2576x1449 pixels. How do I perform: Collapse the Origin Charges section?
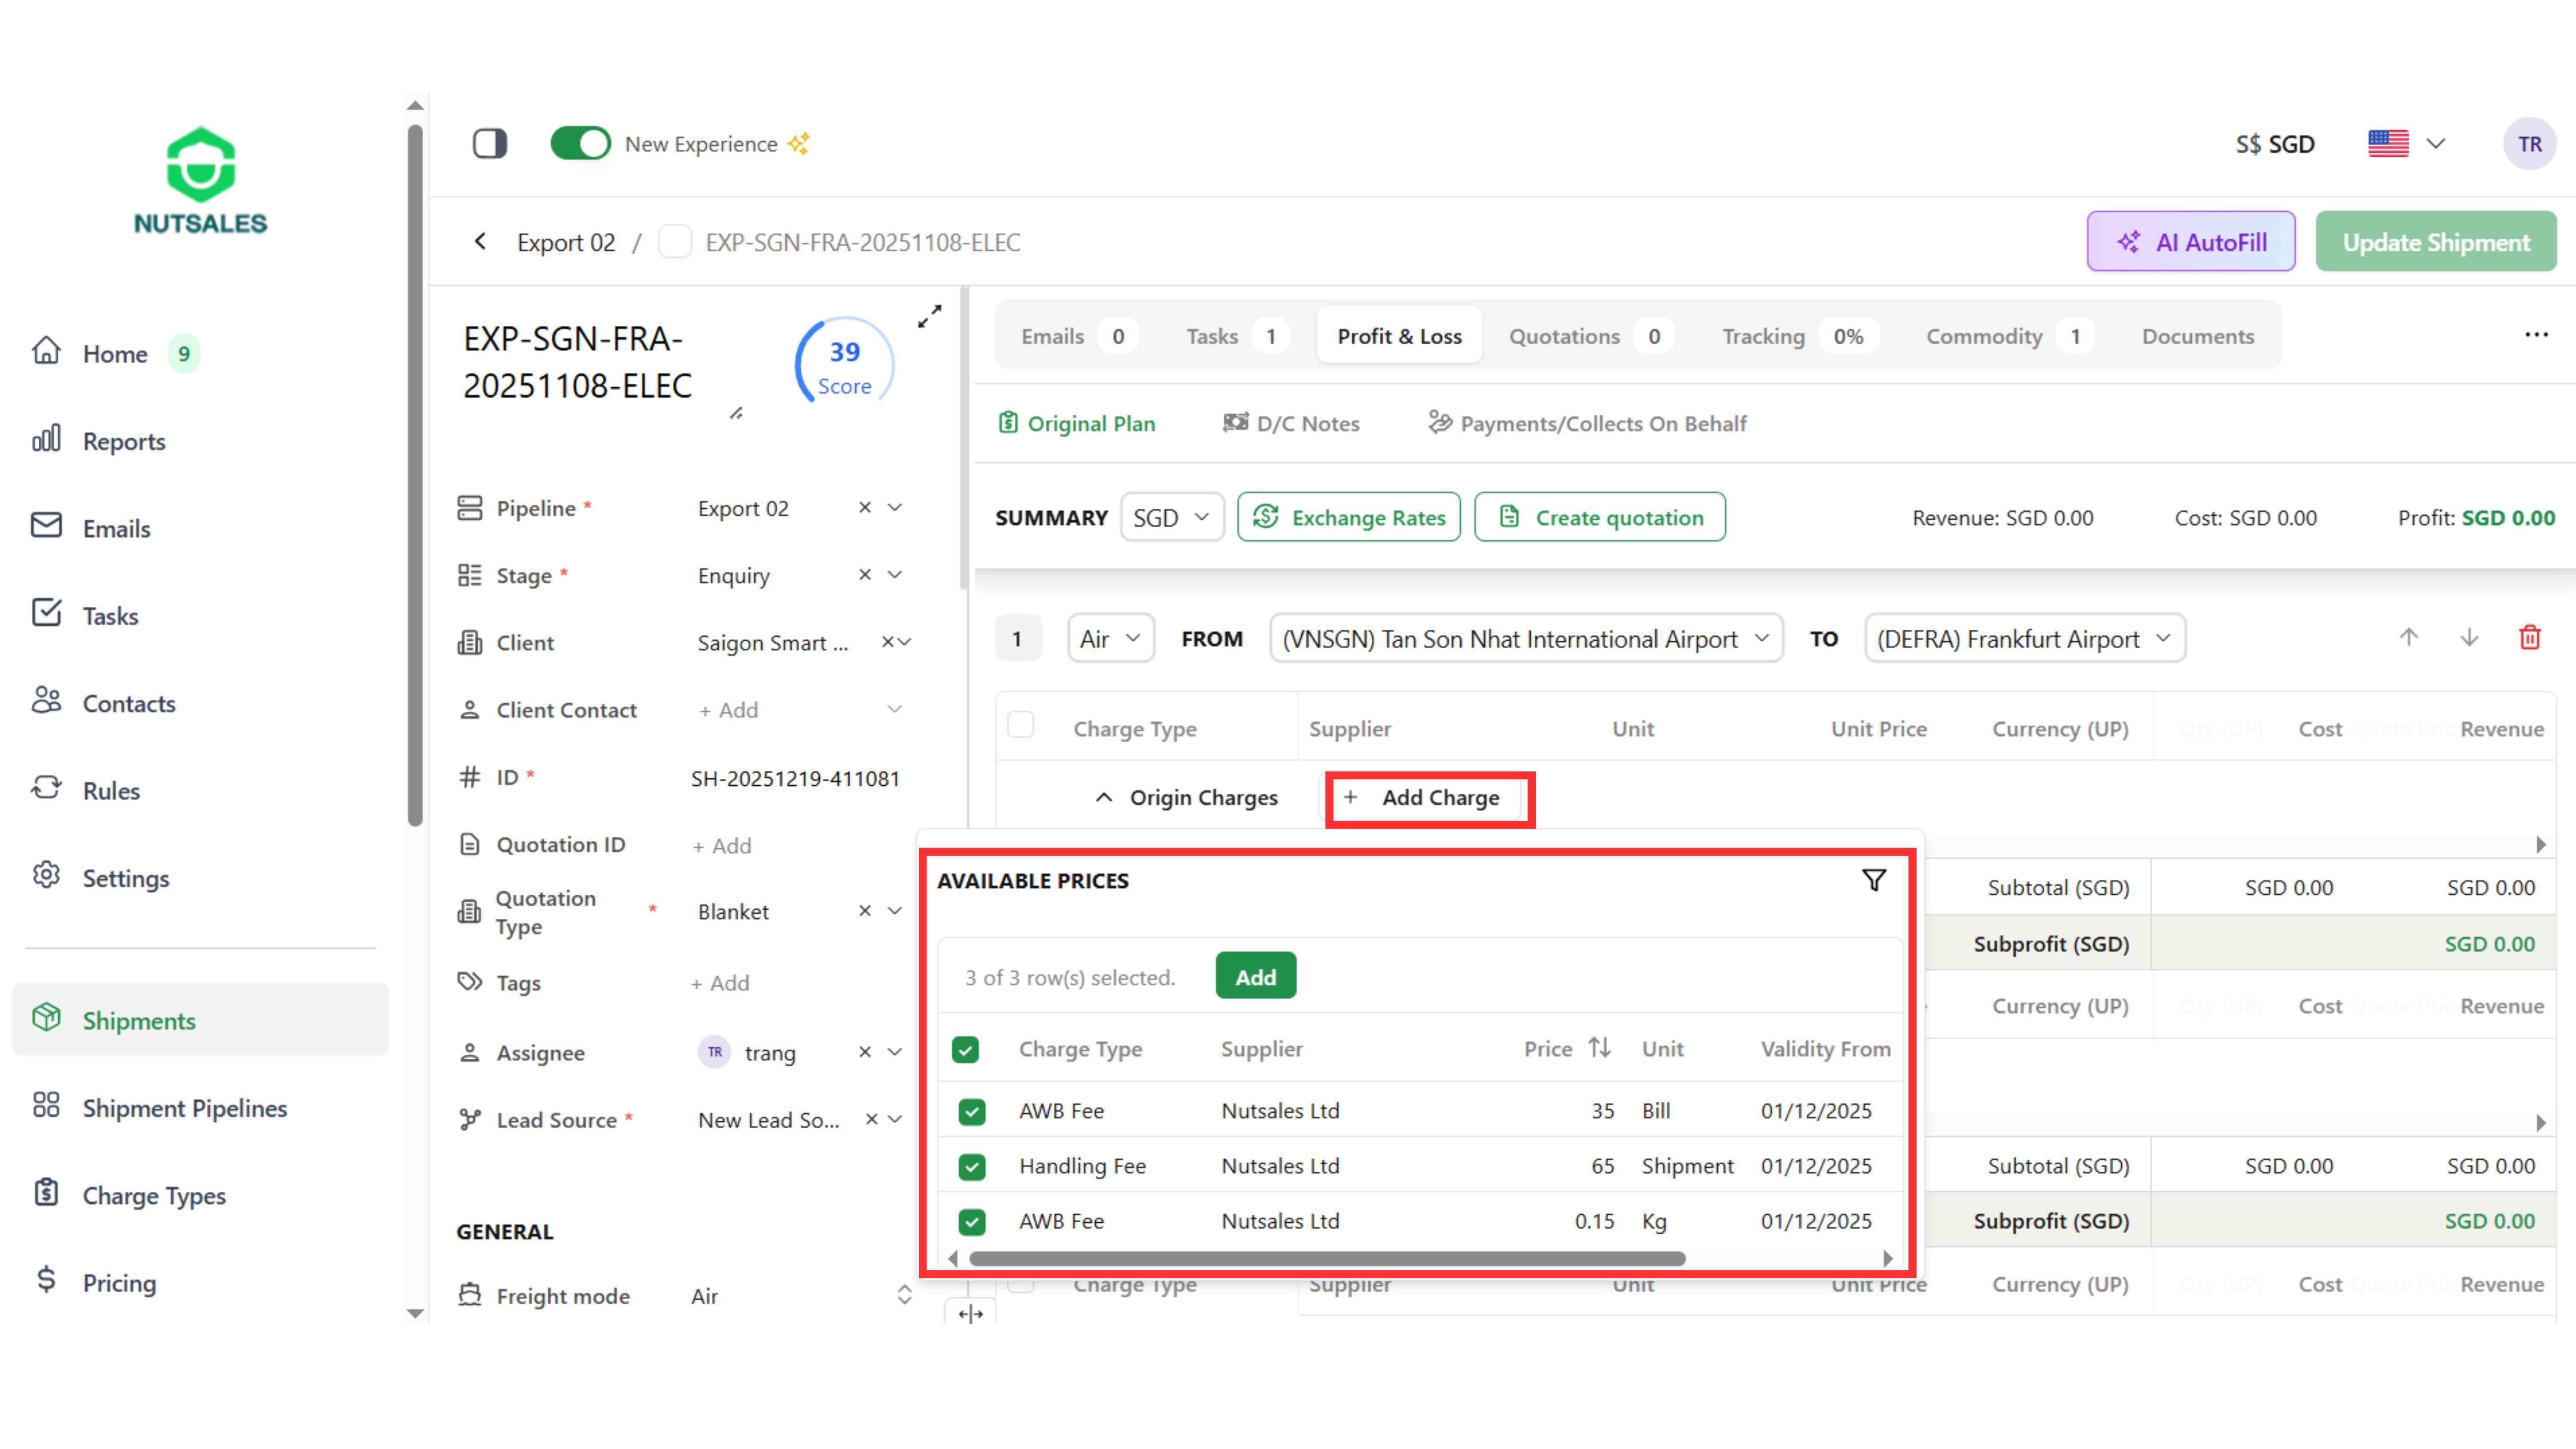pyautogui.click(x=1103, y=797)
